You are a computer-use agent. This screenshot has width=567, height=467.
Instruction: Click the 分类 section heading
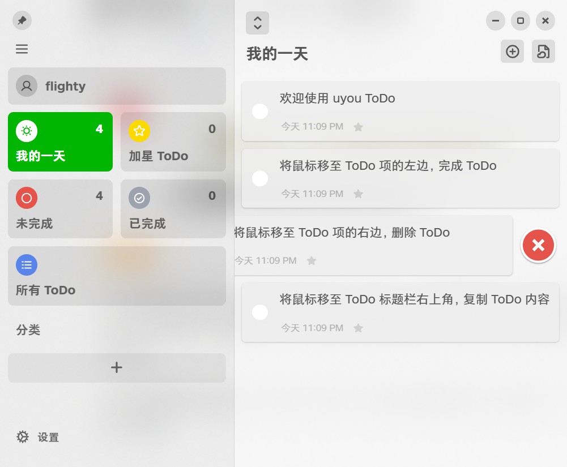[28, 329]
